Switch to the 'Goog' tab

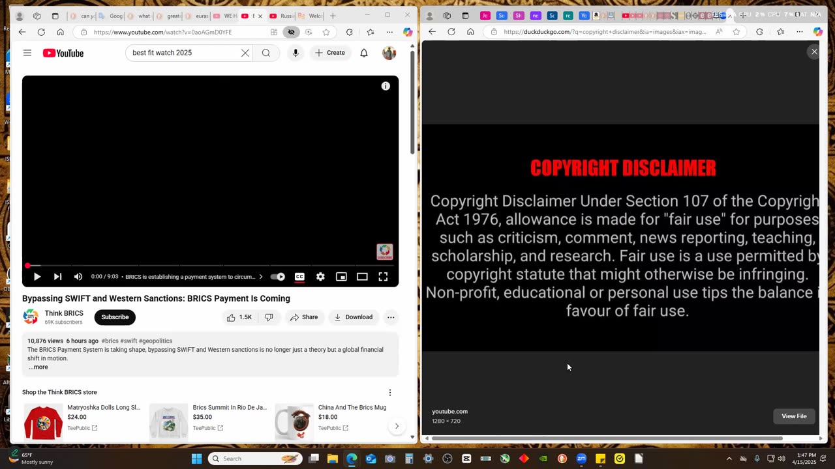pyautogui.click(x=111, y=16)
